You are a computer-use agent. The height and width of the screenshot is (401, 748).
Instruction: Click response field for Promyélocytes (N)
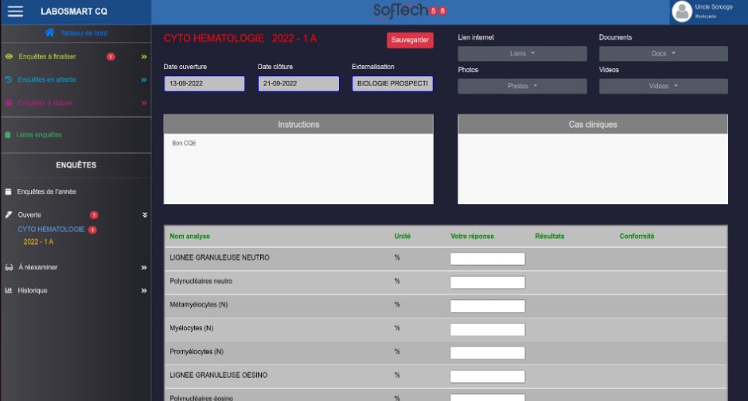tap(488, 353)
